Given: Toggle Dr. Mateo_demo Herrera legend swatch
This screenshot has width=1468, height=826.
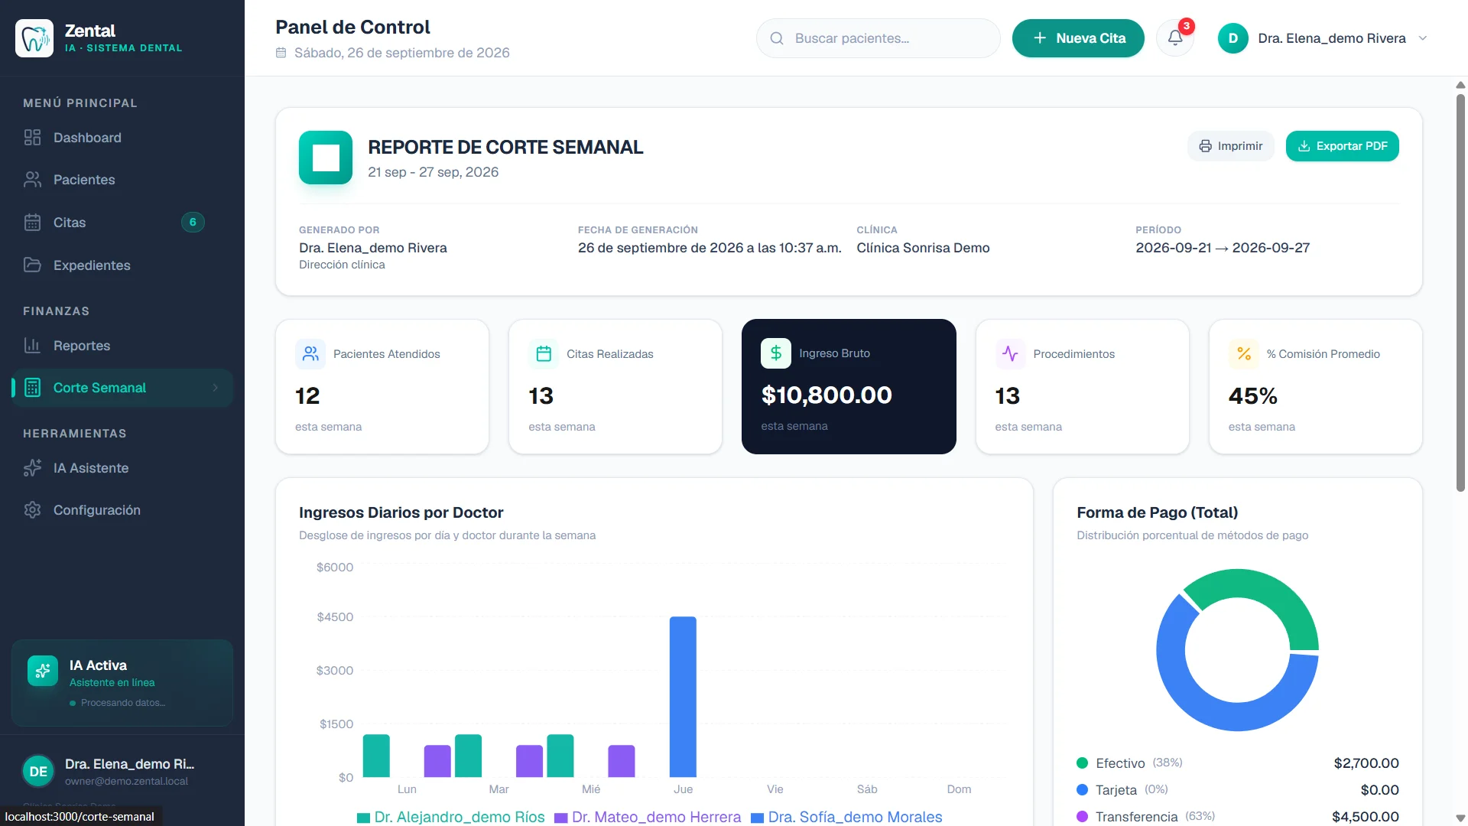Looking at the screenshot, I should 560,818.
